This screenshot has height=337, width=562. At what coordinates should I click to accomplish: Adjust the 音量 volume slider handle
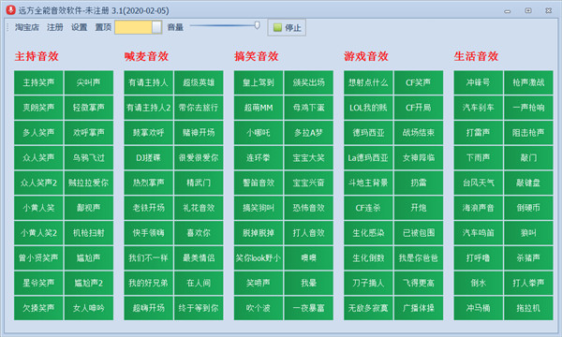click(x=257, y=25)
